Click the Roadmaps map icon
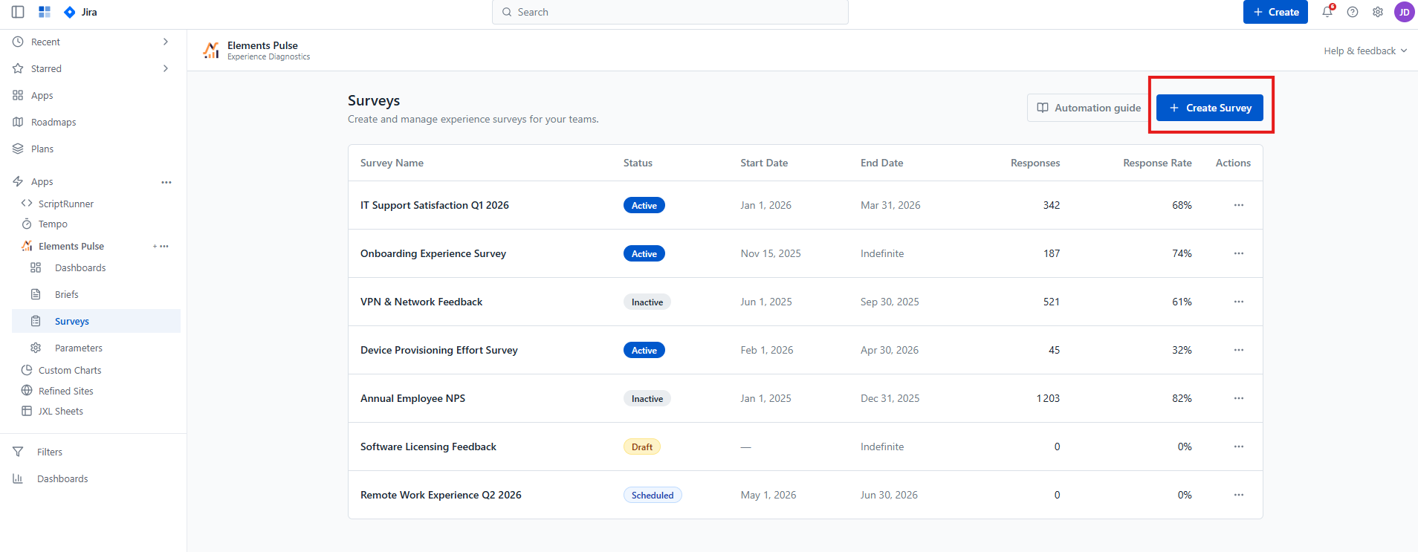 click(18, 122)
